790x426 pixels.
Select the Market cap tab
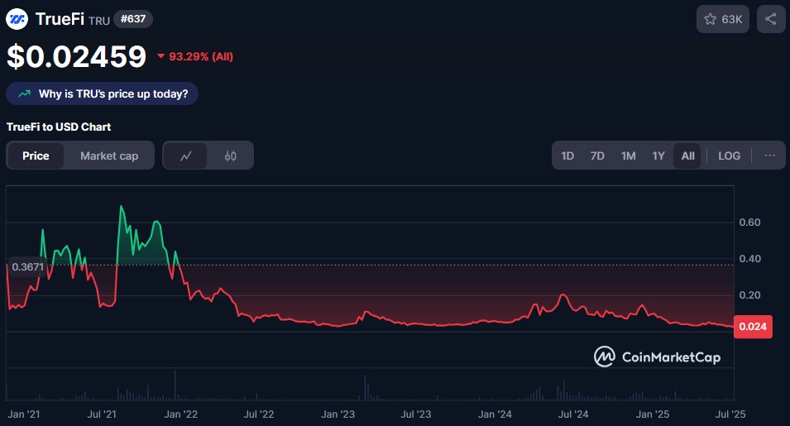click(x=109, y=156)
